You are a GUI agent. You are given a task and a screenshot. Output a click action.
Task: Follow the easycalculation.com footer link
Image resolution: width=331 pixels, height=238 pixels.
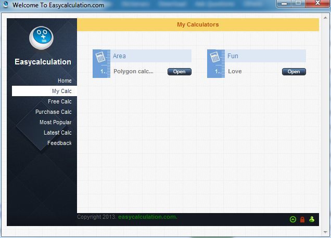point(148,217)
